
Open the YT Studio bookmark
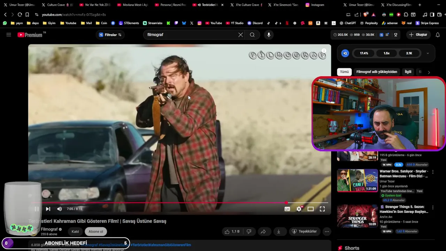(x=234, y=23)
